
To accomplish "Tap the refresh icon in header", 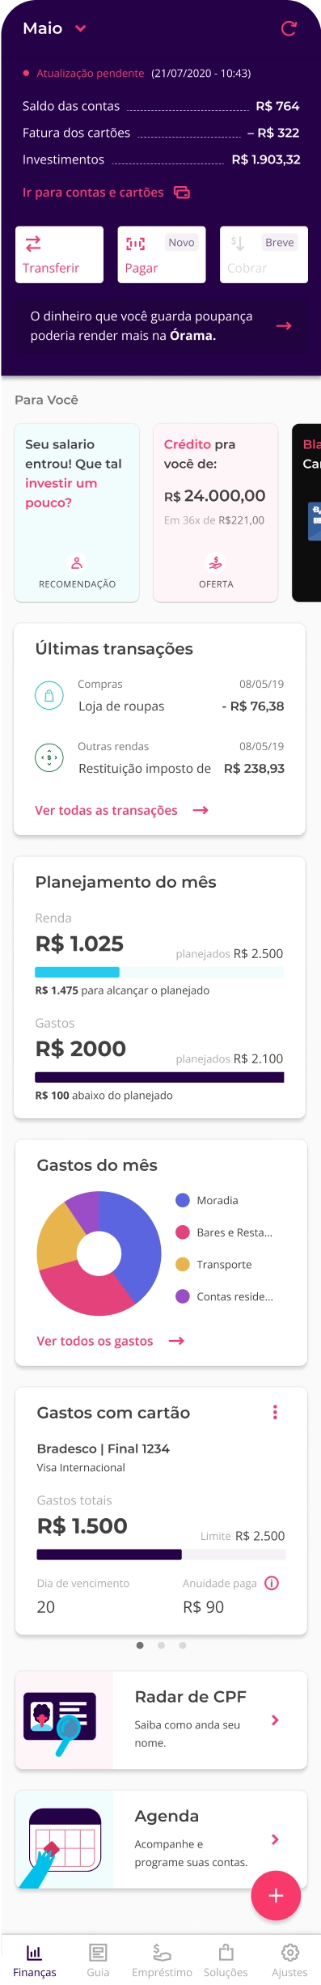I will (289, 29).
